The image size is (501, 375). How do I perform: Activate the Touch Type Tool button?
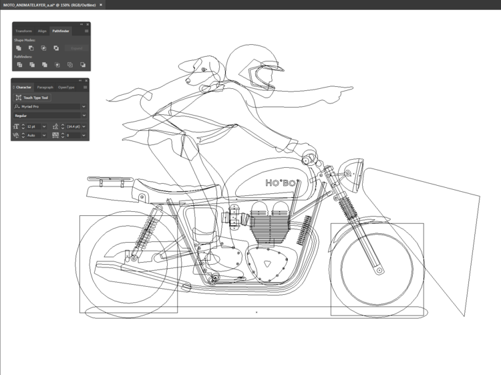(32, 98)
